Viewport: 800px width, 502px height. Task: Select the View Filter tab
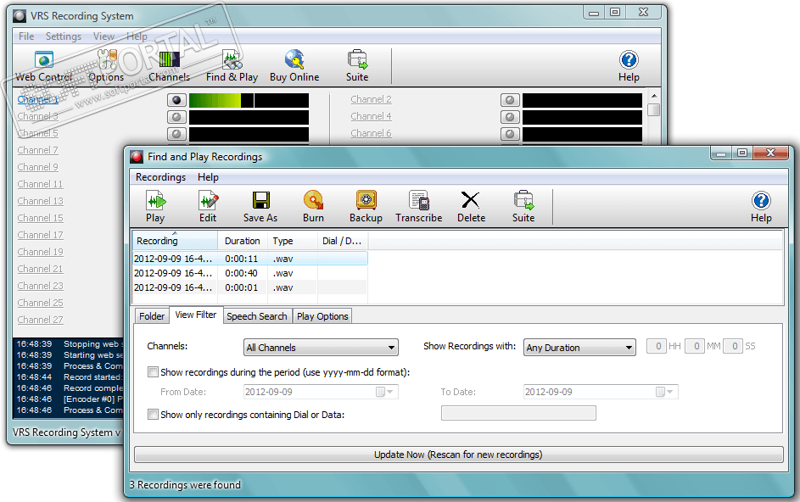pyautogui.click(x=196, y=315)
